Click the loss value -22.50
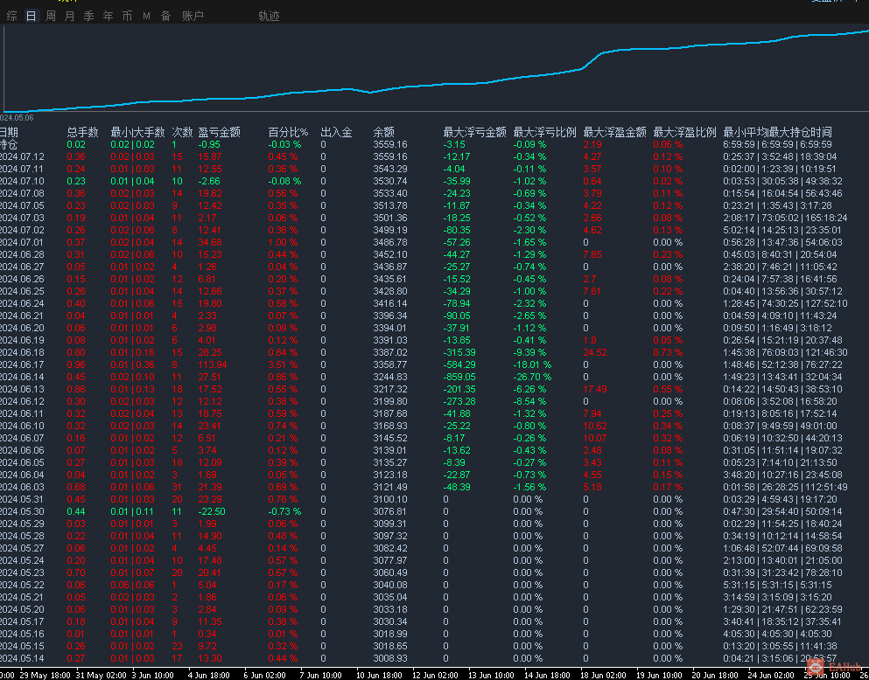The height and width of the screenshot is (680, 869). (212, 511)
